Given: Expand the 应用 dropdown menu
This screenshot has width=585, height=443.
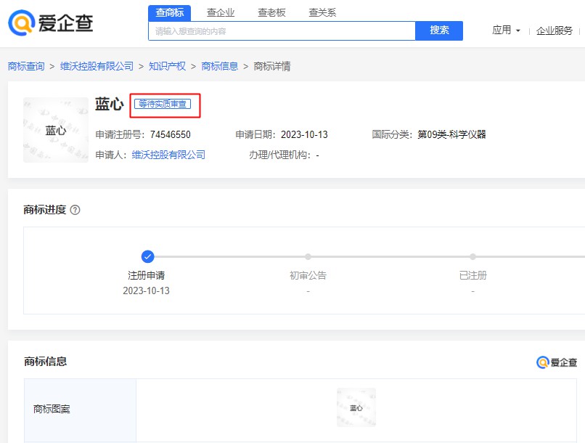Looking at the screenshot, I should (x=506, y=31).
